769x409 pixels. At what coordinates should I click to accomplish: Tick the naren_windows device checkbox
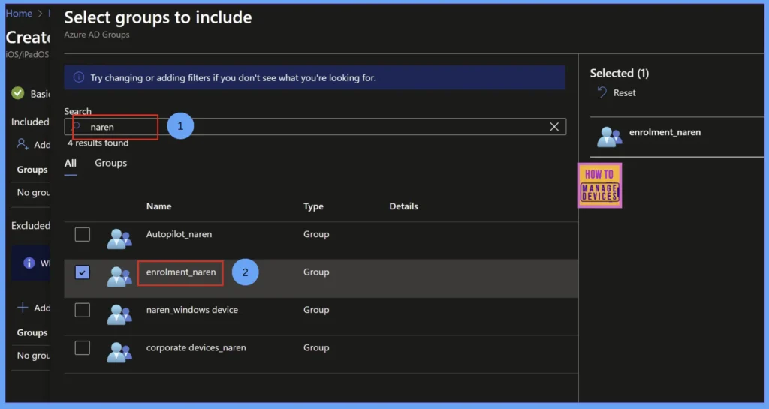pyautogui.click(x=83, y=310)
